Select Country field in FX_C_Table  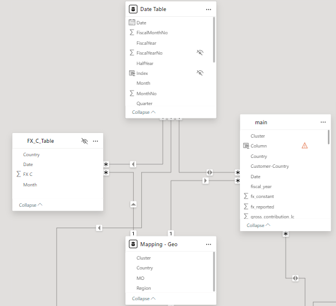click(x=31, y=154)
